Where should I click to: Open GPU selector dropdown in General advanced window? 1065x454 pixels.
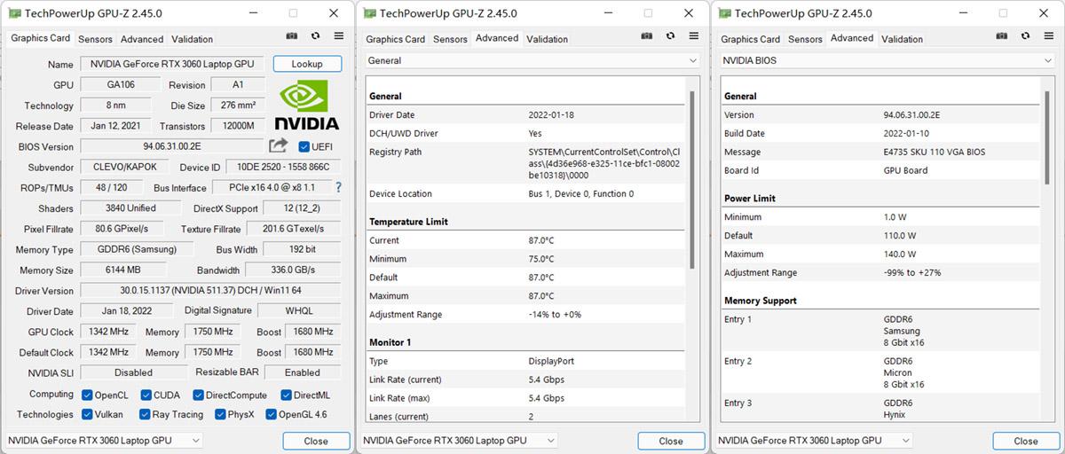[x=459, y=440]
